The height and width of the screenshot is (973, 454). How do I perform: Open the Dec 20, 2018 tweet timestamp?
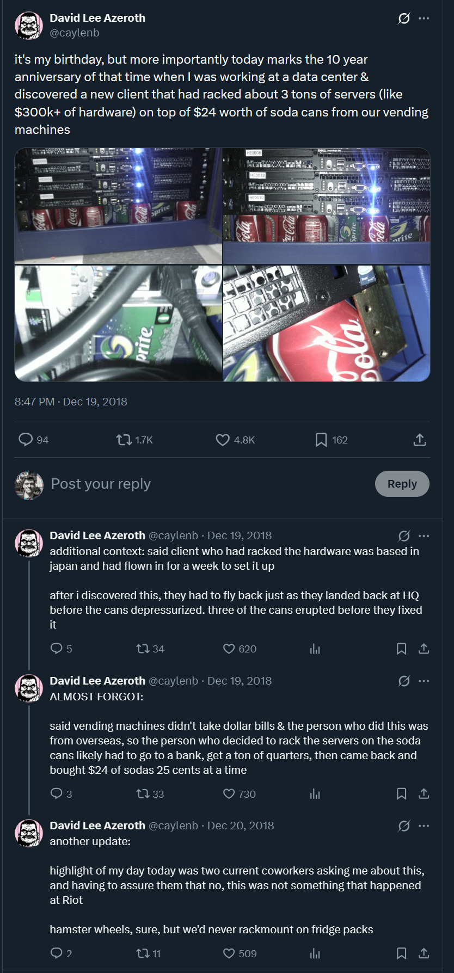click(241, 826)
